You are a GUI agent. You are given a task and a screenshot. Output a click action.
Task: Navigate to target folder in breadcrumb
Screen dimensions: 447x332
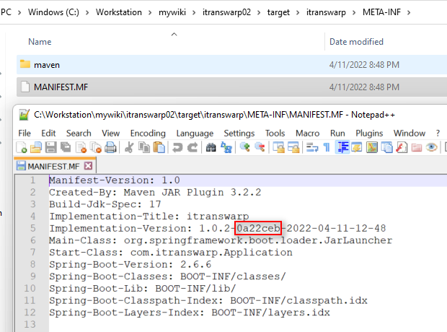coord(278,12)
